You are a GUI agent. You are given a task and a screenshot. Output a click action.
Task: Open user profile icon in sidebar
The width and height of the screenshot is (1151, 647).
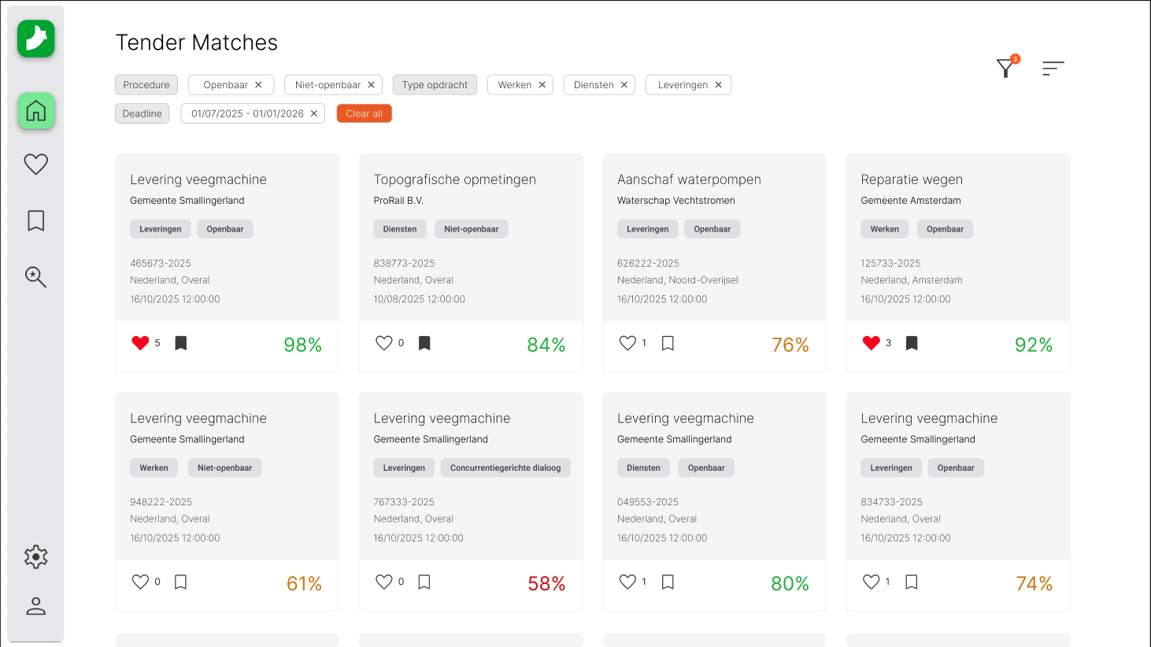click(36, 606)
